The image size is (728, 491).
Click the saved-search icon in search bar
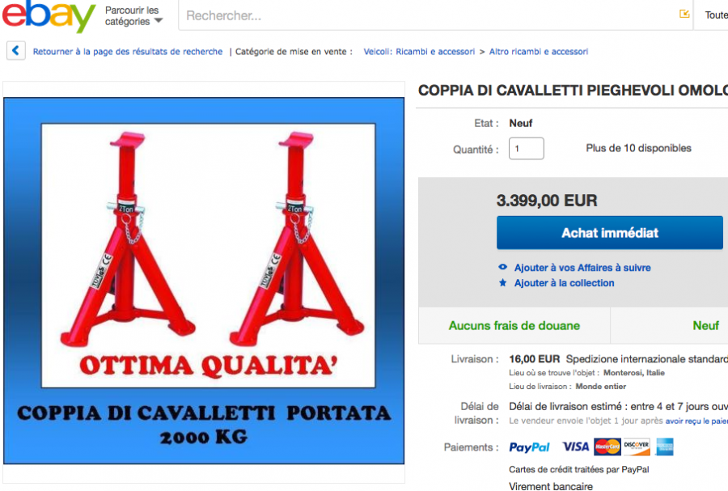tap(684, 14)
